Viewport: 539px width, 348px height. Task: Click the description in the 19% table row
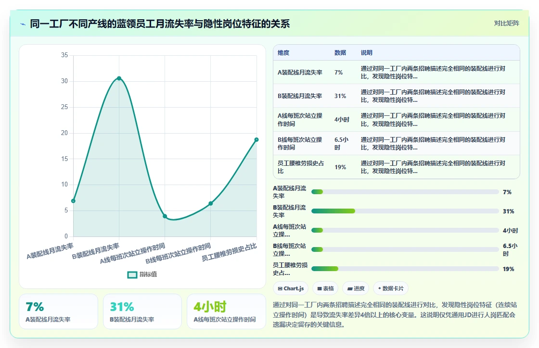tap(433, 167)
